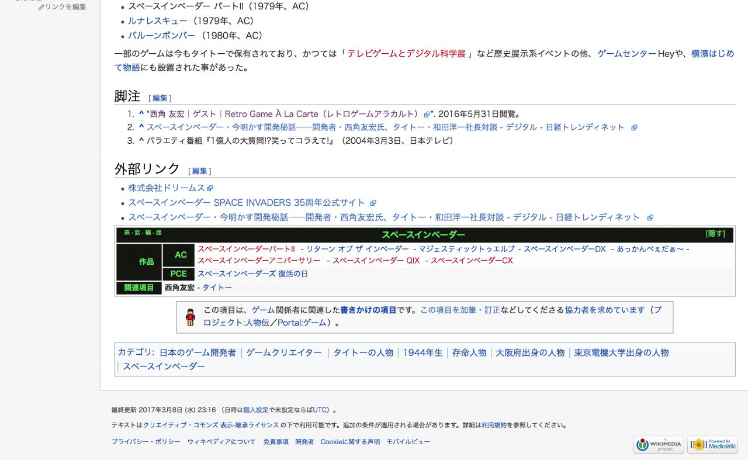
Task: Open スペースインベーダーズ 復活の日 link
Action: [252, 274]
